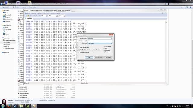Open the Organisieren dropdown in Explorer
This screenshot has height=108, width=193.
[x=6, y=7]
